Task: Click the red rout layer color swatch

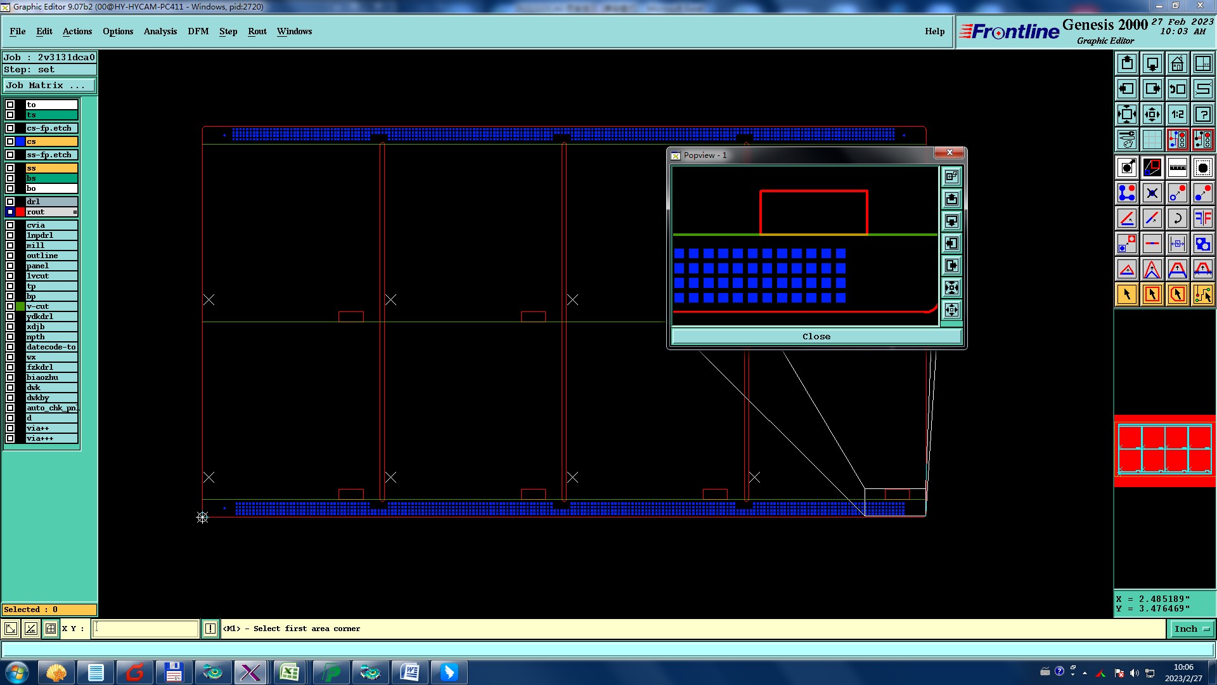Action: (x=20, y=212)
